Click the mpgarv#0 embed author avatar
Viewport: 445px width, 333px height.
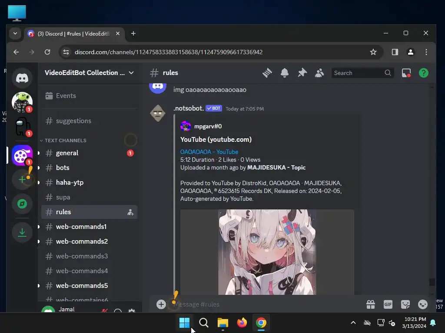[x=186, y=126]
